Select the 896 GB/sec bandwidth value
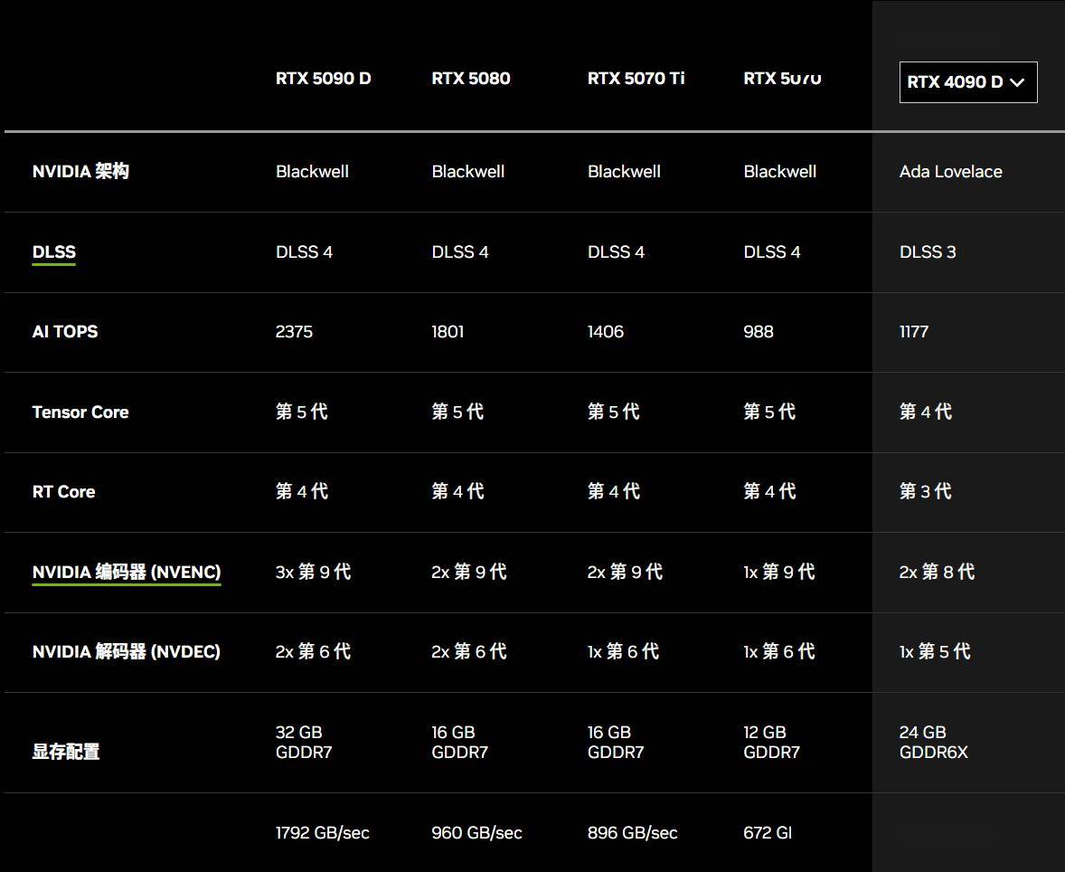This screenshot has width=1065, height=872. (x=632, y=832)
